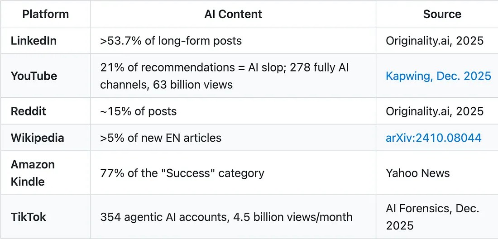The height and width of the screenshot is (239, 498).
Task: Select the Amazon Kindle platform cell
Action: tap(33, 173)
